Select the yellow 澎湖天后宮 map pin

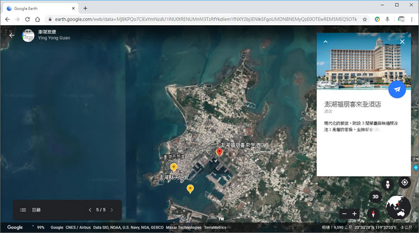pyautogui.click(x=174, y=167)
